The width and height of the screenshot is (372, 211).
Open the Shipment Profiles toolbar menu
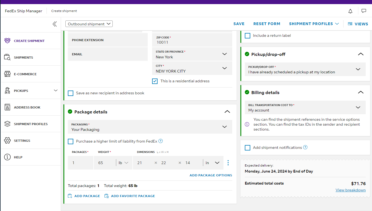[314, 24]
